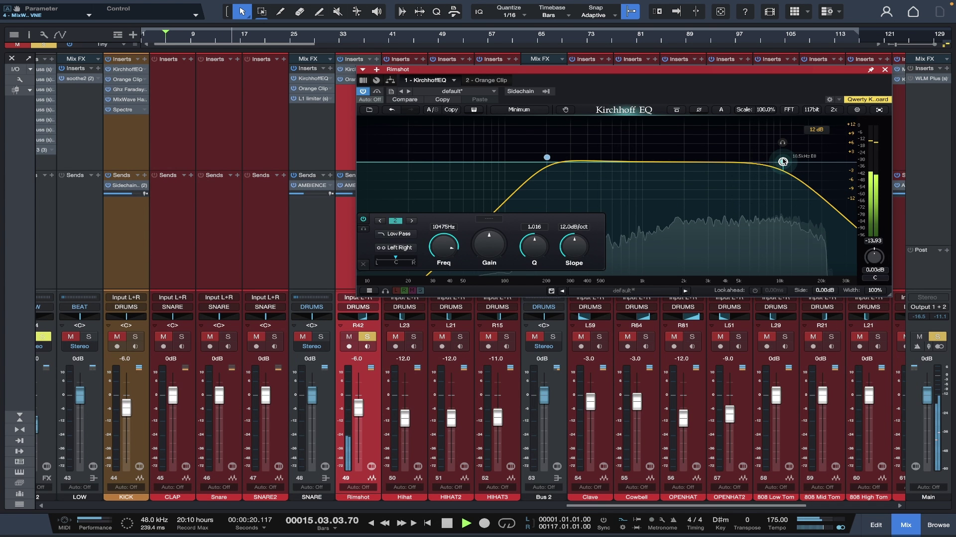Click the EQ band node at 10.5kHz
The width and height of the screenshot is (956, 537).
point(783,162)
